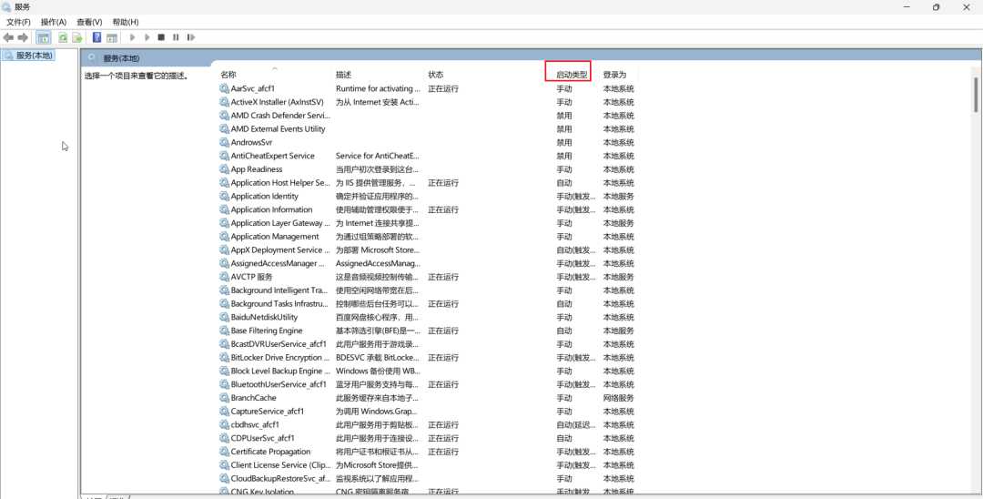Sort services by the 名称 column header
983x499 pixels.
[x=228, y=75]
